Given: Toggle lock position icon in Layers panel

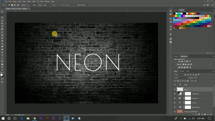Looking at the screenshot, I should pyautogui.click(x=183, y=81).
